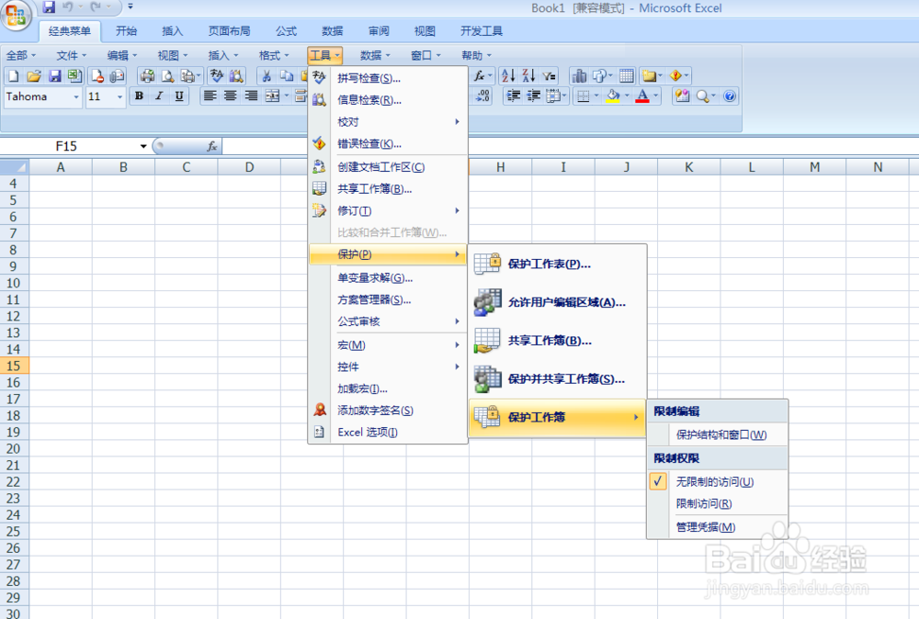Toggle Underline formatting
Viewport: 919px width, 619px height.
click(x=179, y=96)
